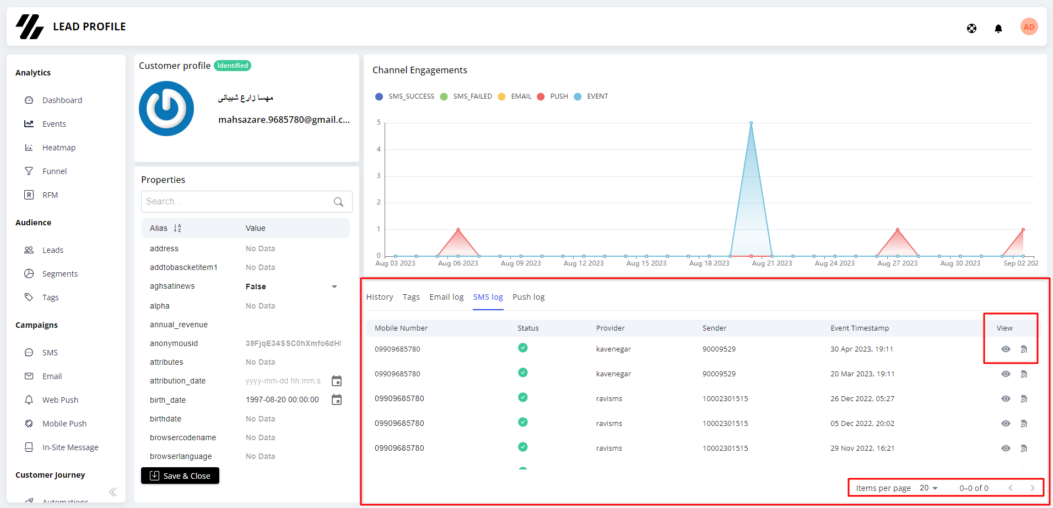View SMS details for 29 Nov 2022
This screenshot has height=508, width=1053.
1006,448
